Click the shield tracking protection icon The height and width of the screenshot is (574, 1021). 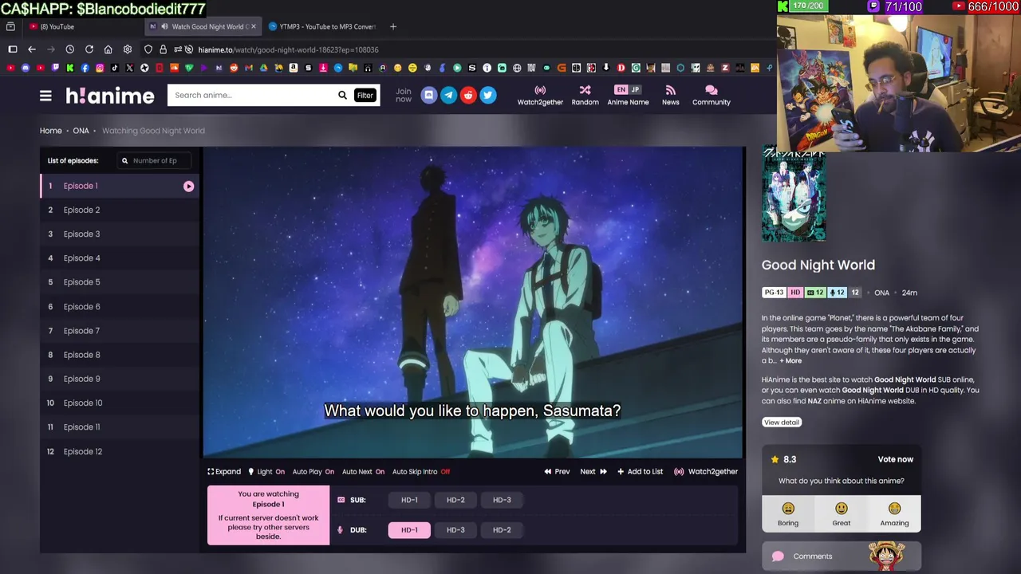tap(148, 49)
